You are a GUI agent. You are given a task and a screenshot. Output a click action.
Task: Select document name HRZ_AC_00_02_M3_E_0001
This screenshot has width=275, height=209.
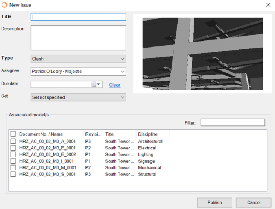pyautogui.click(x=47, y=148)
